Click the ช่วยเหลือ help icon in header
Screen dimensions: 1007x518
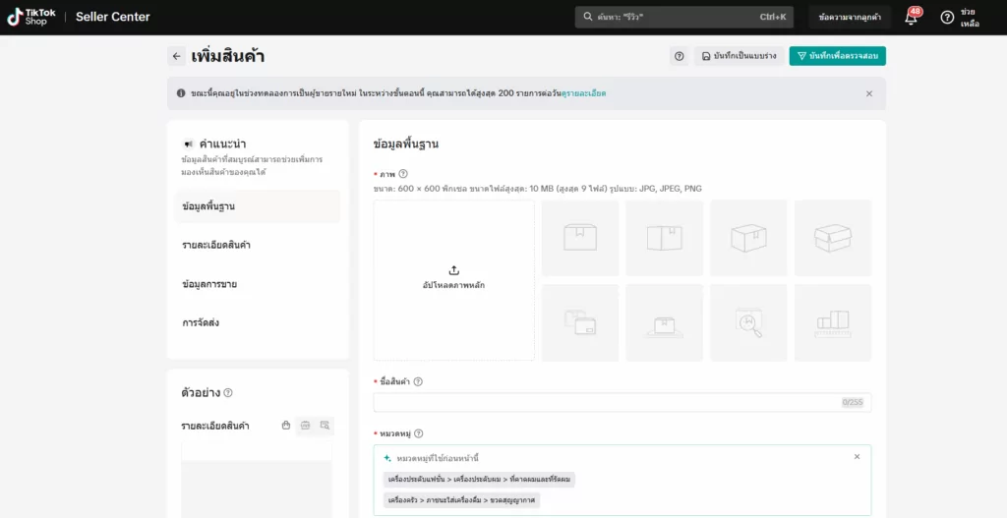(x=947, y=18)
